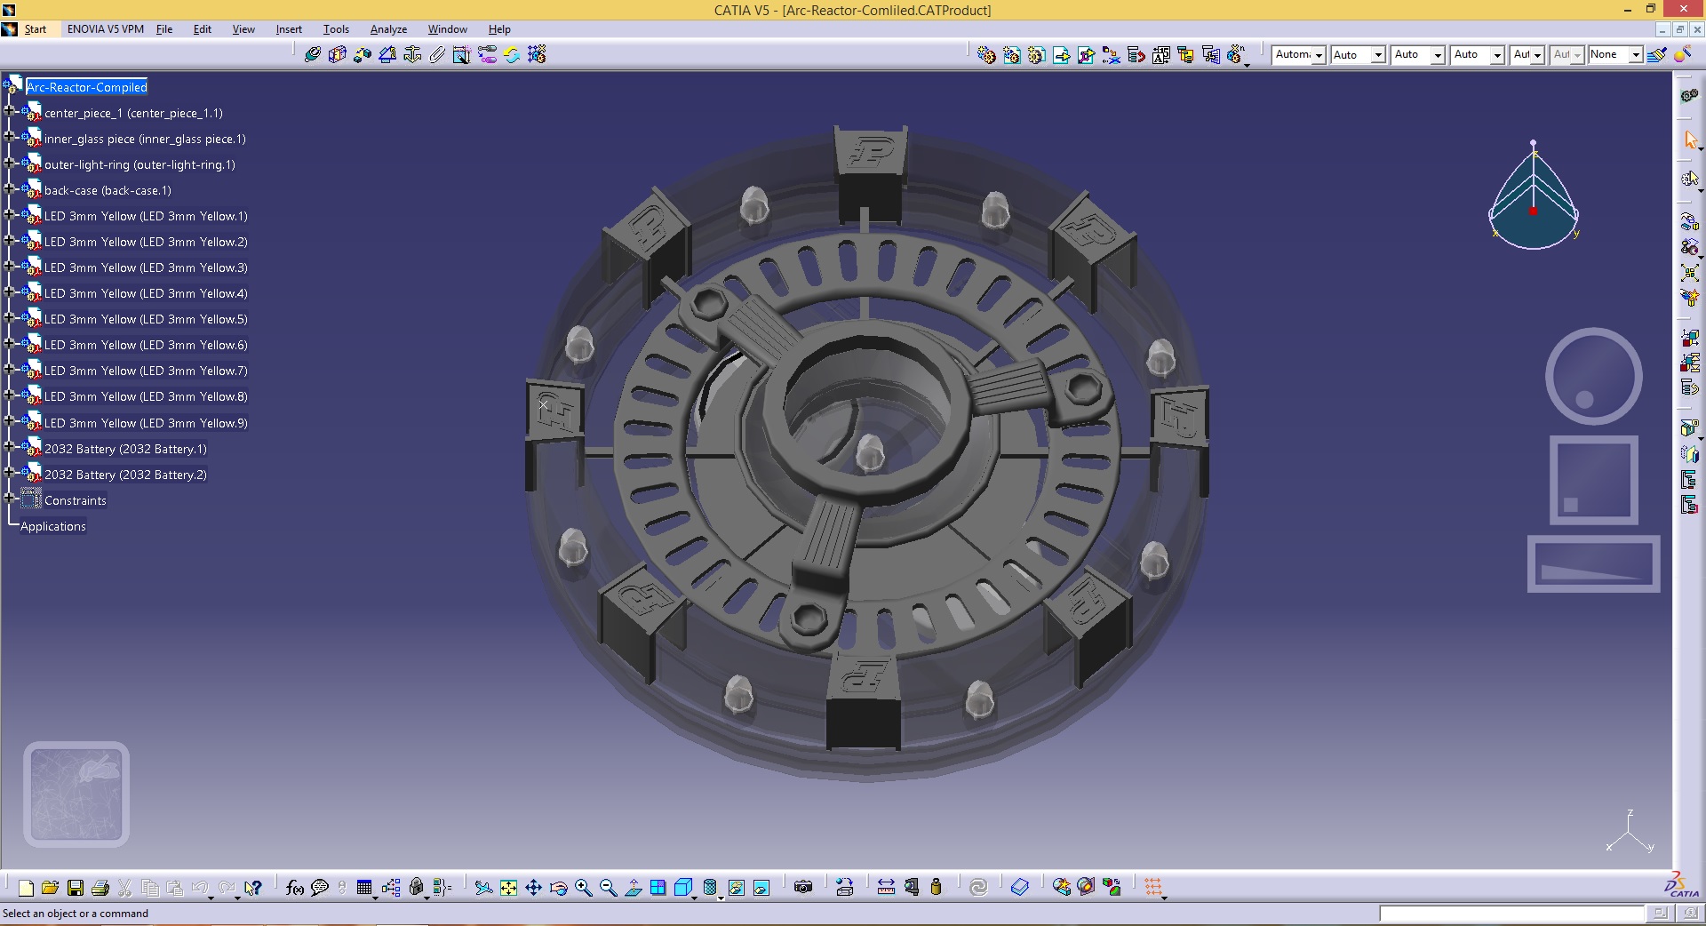This screenshot has width=1706, height=926.
Task: Select the Rotate view tool
Action: coord(558,887)
